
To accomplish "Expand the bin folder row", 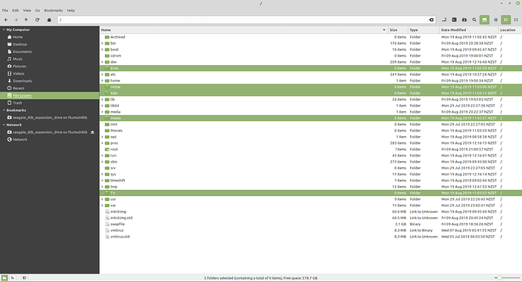I will [x=103, y=43].
